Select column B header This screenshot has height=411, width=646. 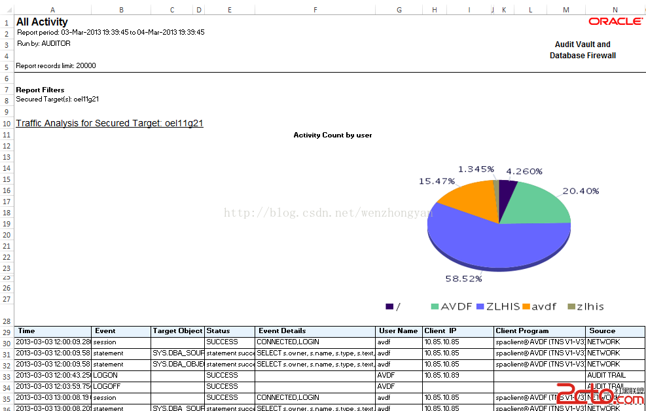[x=121, y=9]
